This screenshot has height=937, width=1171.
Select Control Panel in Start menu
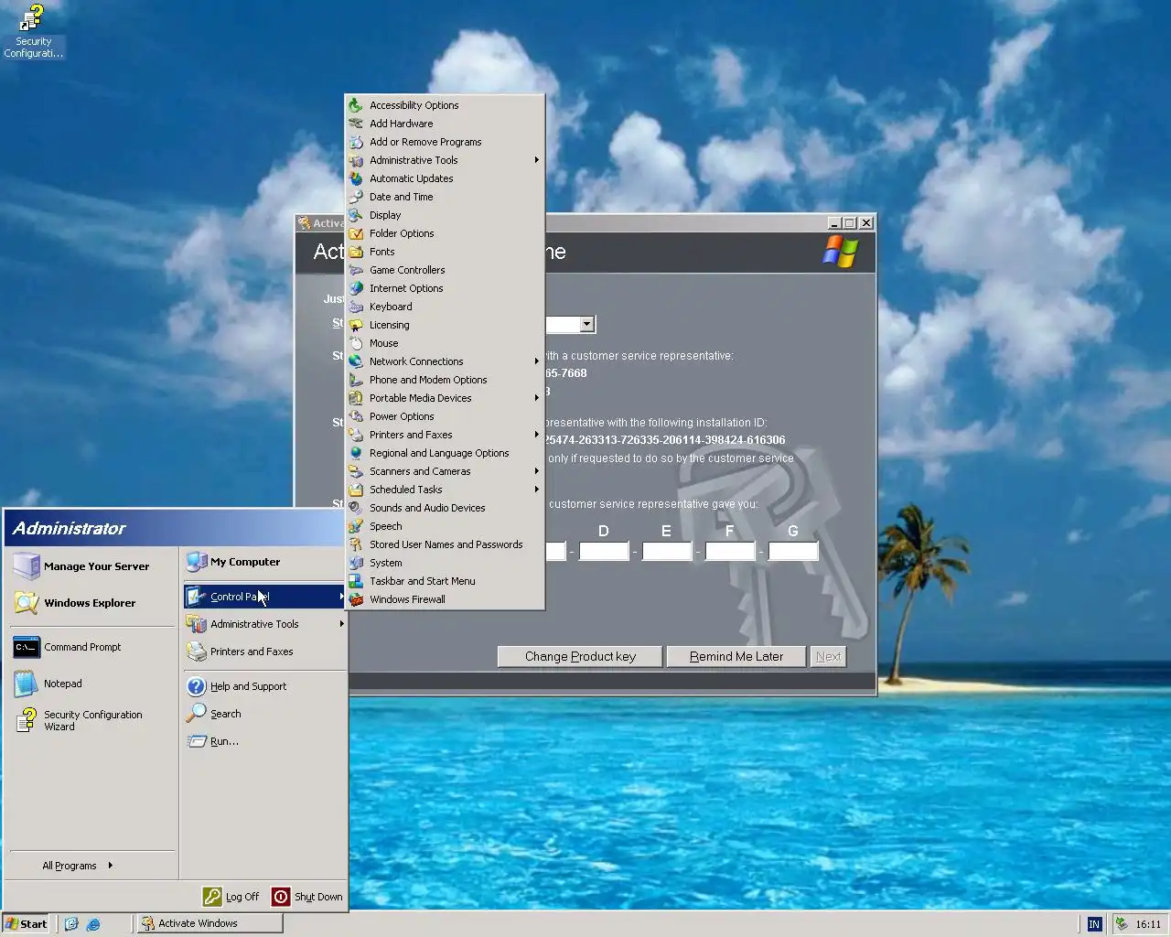pos(265,597)
